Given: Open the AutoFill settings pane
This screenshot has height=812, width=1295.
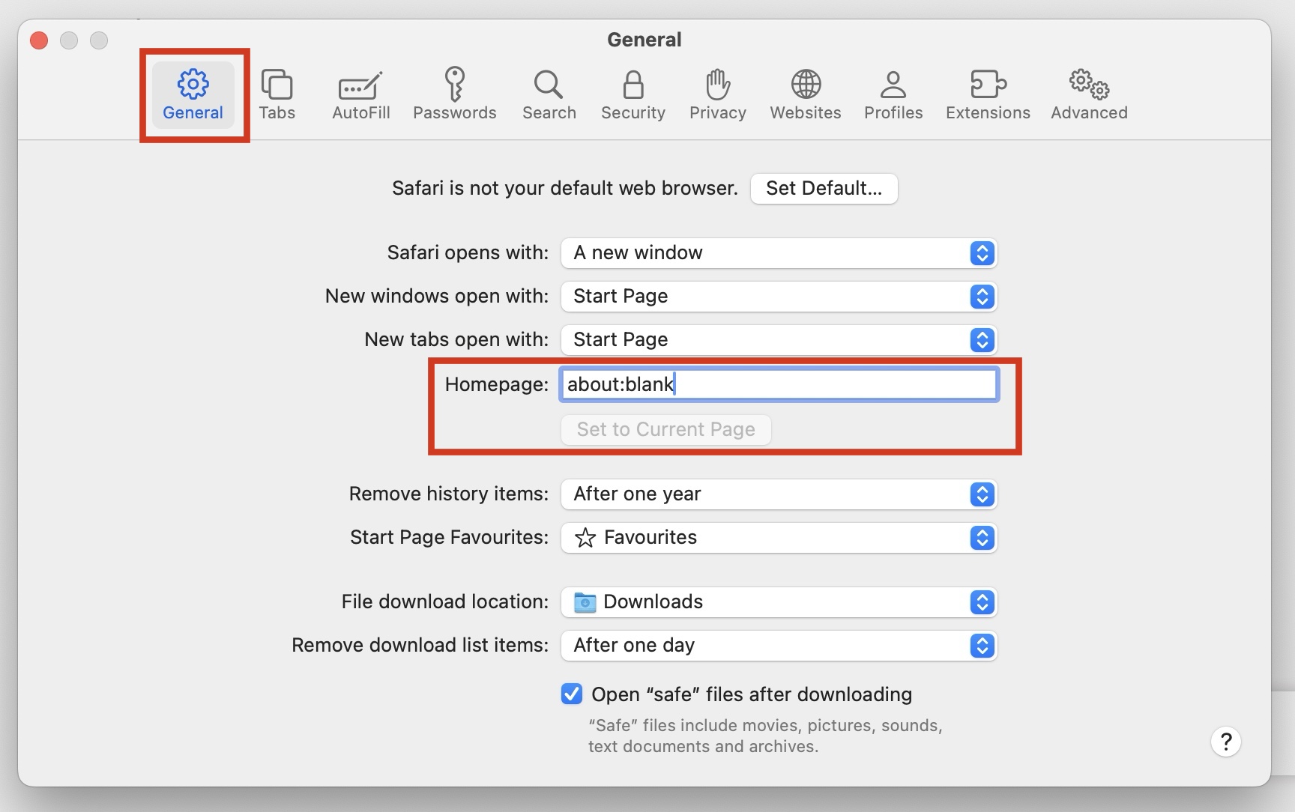Looking at the screenshot, I should pyautogui.click(x=360, y=94).
